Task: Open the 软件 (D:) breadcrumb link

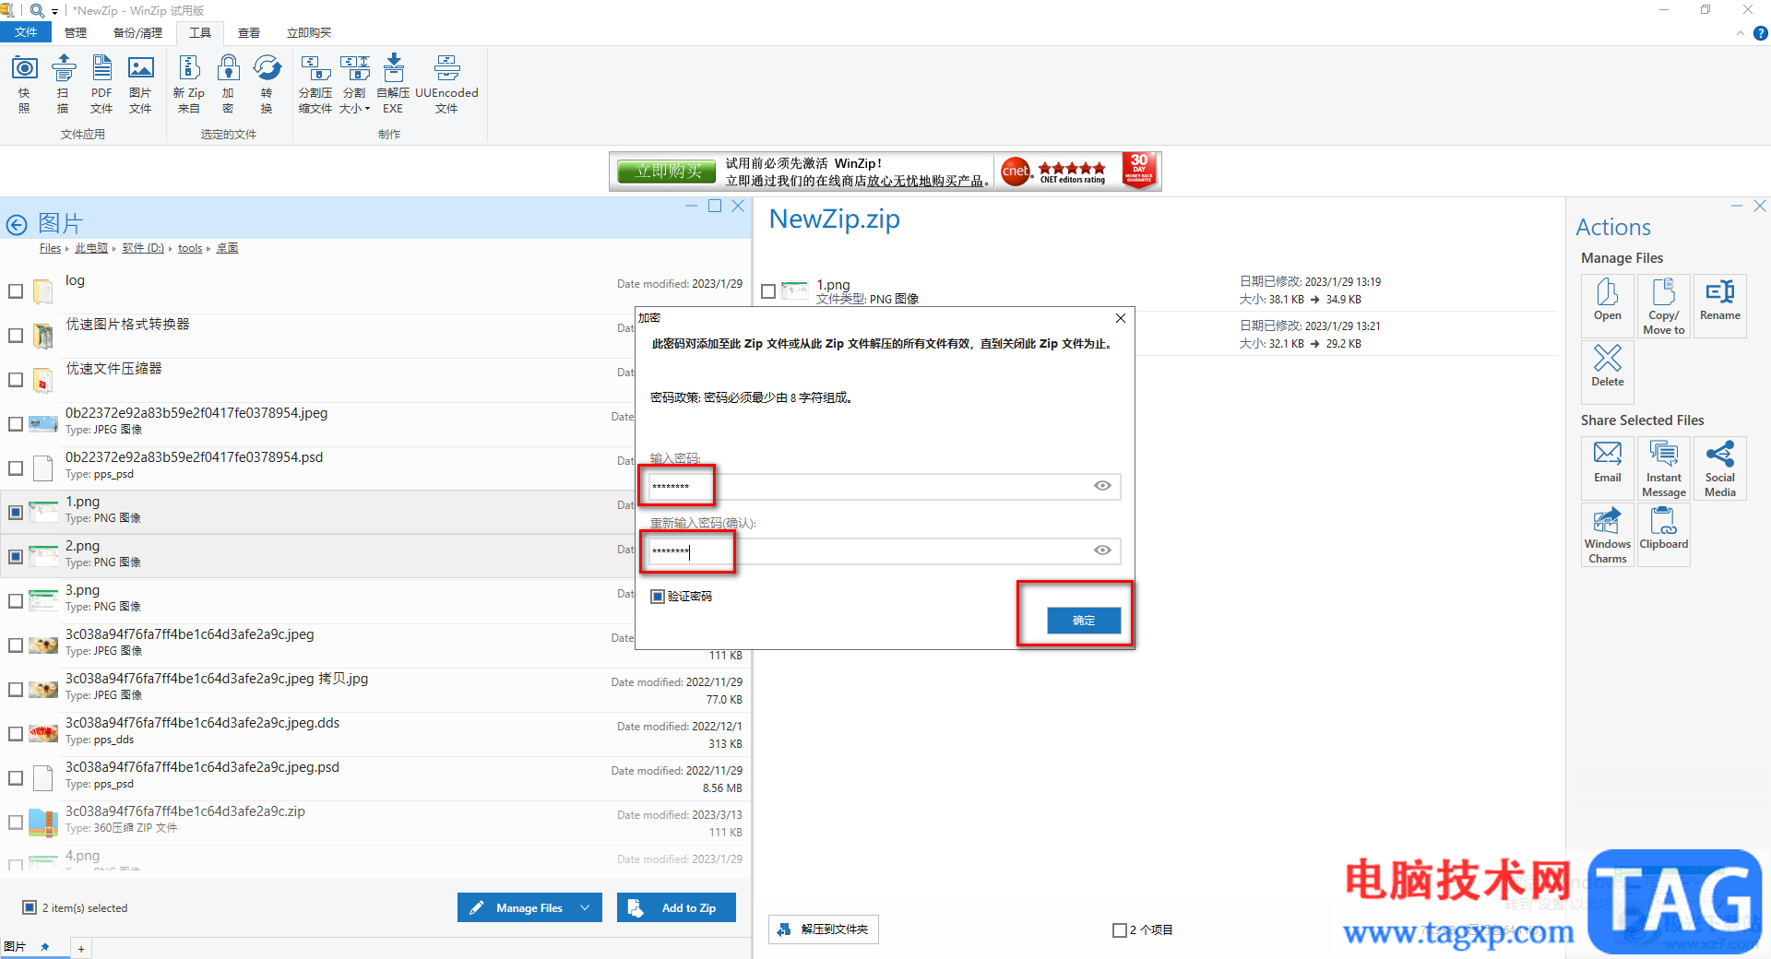Action: click(x=143, y=248)
